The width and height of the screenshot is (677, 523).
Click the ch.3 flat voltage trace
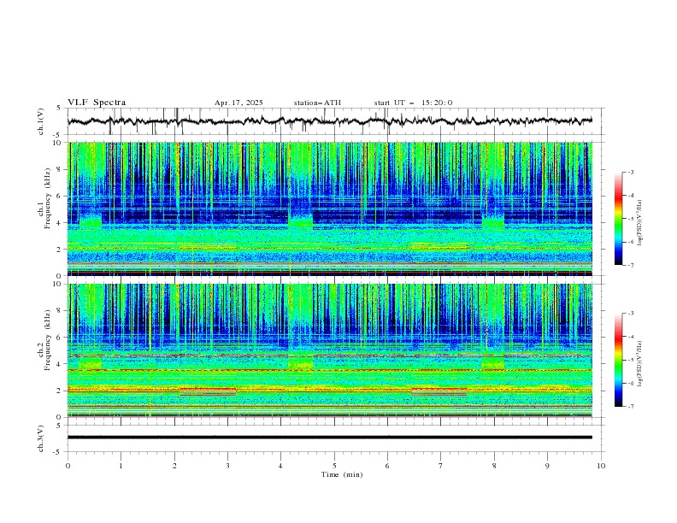(x=330, y=438)
